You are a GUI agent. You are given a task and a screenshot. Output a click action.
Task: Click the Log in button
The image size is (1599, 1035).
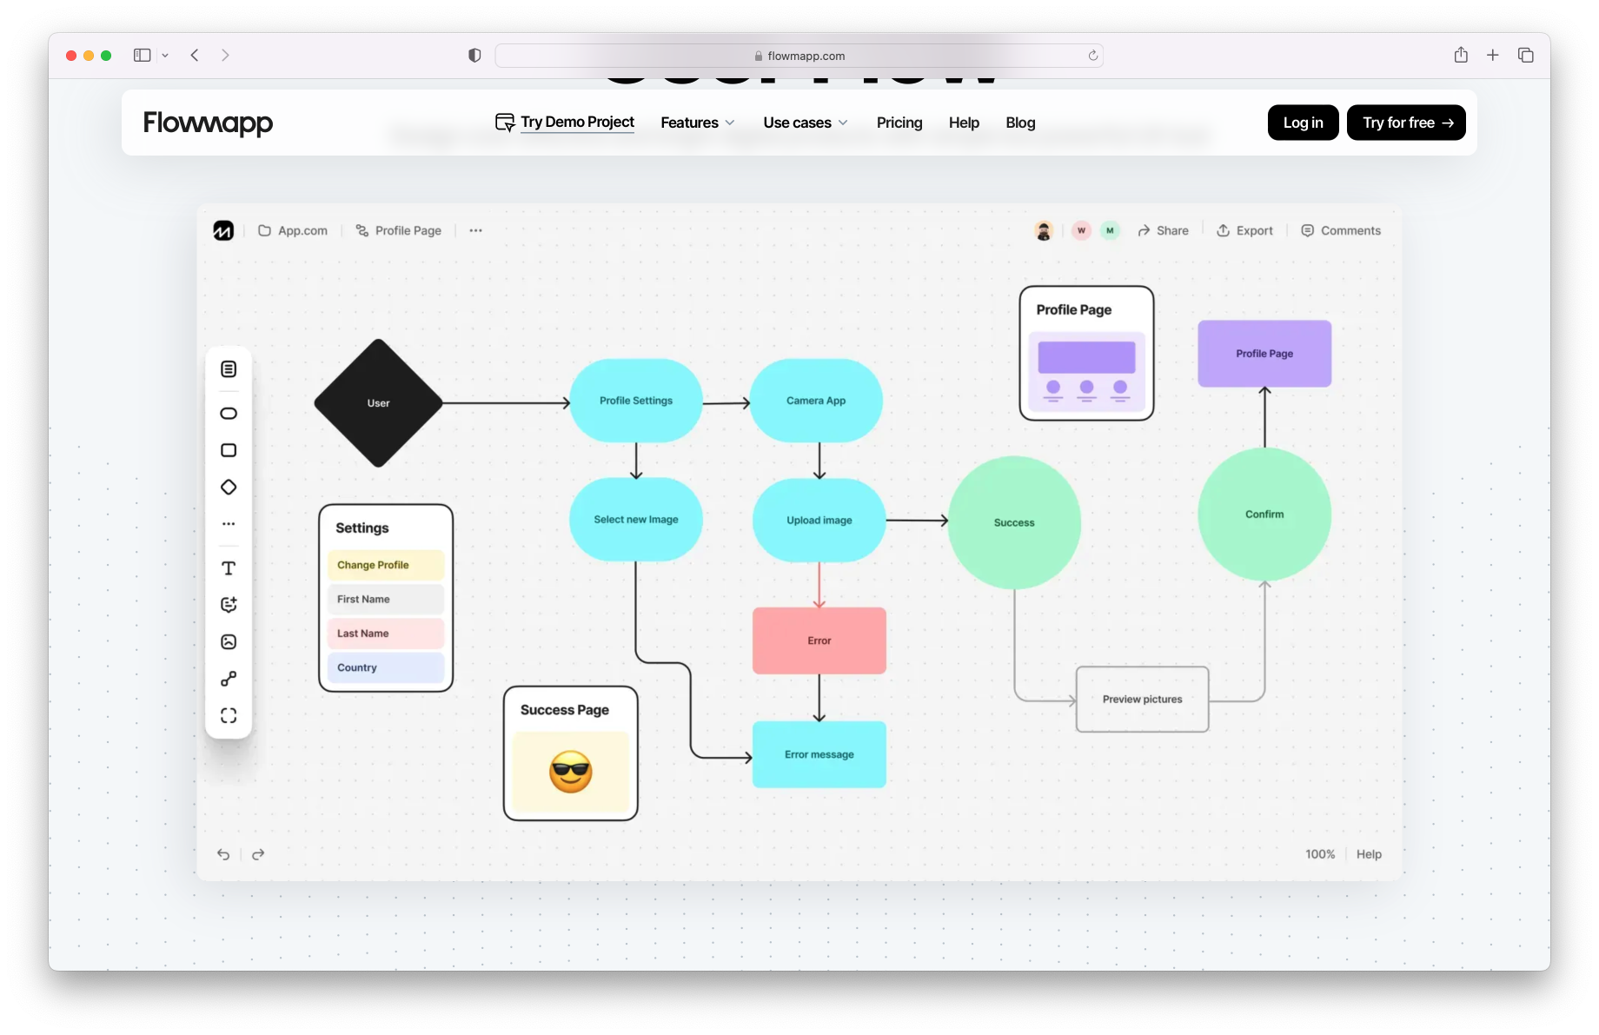(1303, 123)
